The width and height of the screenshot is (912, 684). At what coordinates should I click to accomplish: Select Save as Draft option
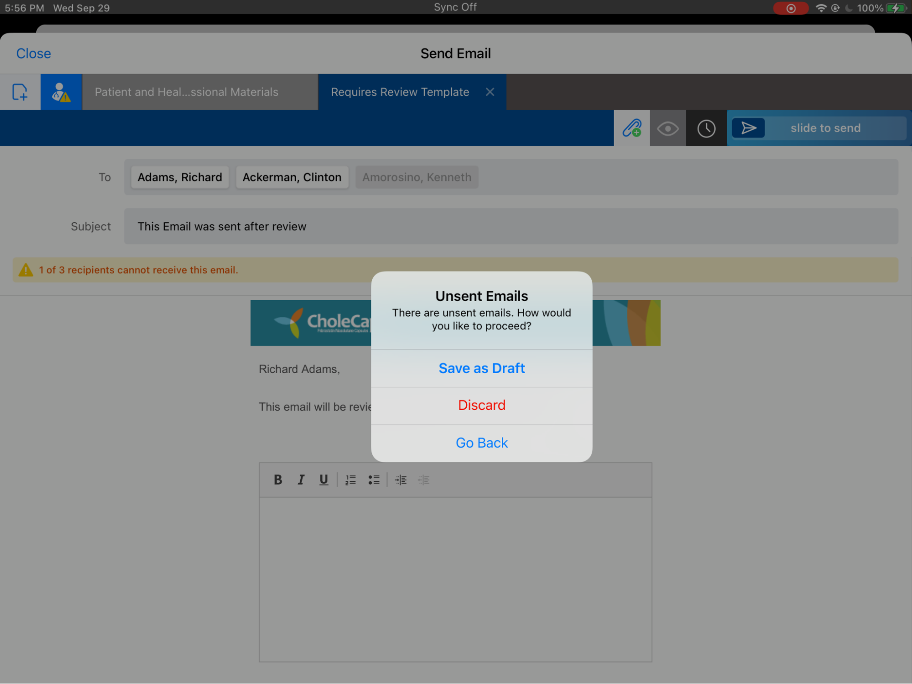click(x=481, y=367)
